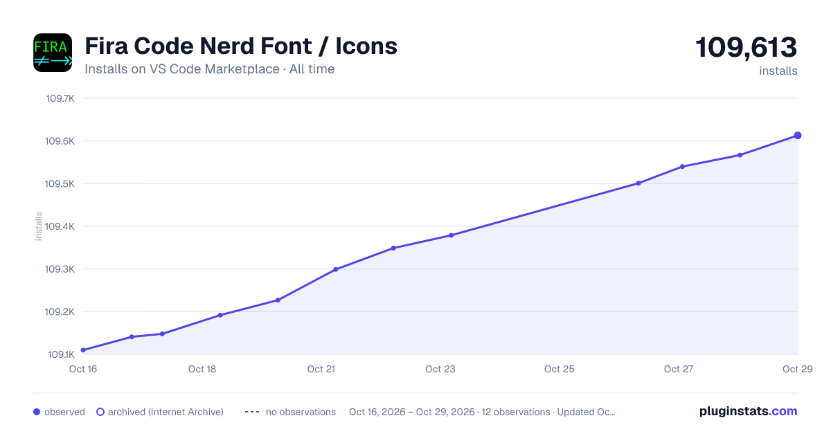The height and width of the screenshot is (436, 831).
Task: Select the 'archived (Internet Archive)' legend label
Action: [166, 412]
